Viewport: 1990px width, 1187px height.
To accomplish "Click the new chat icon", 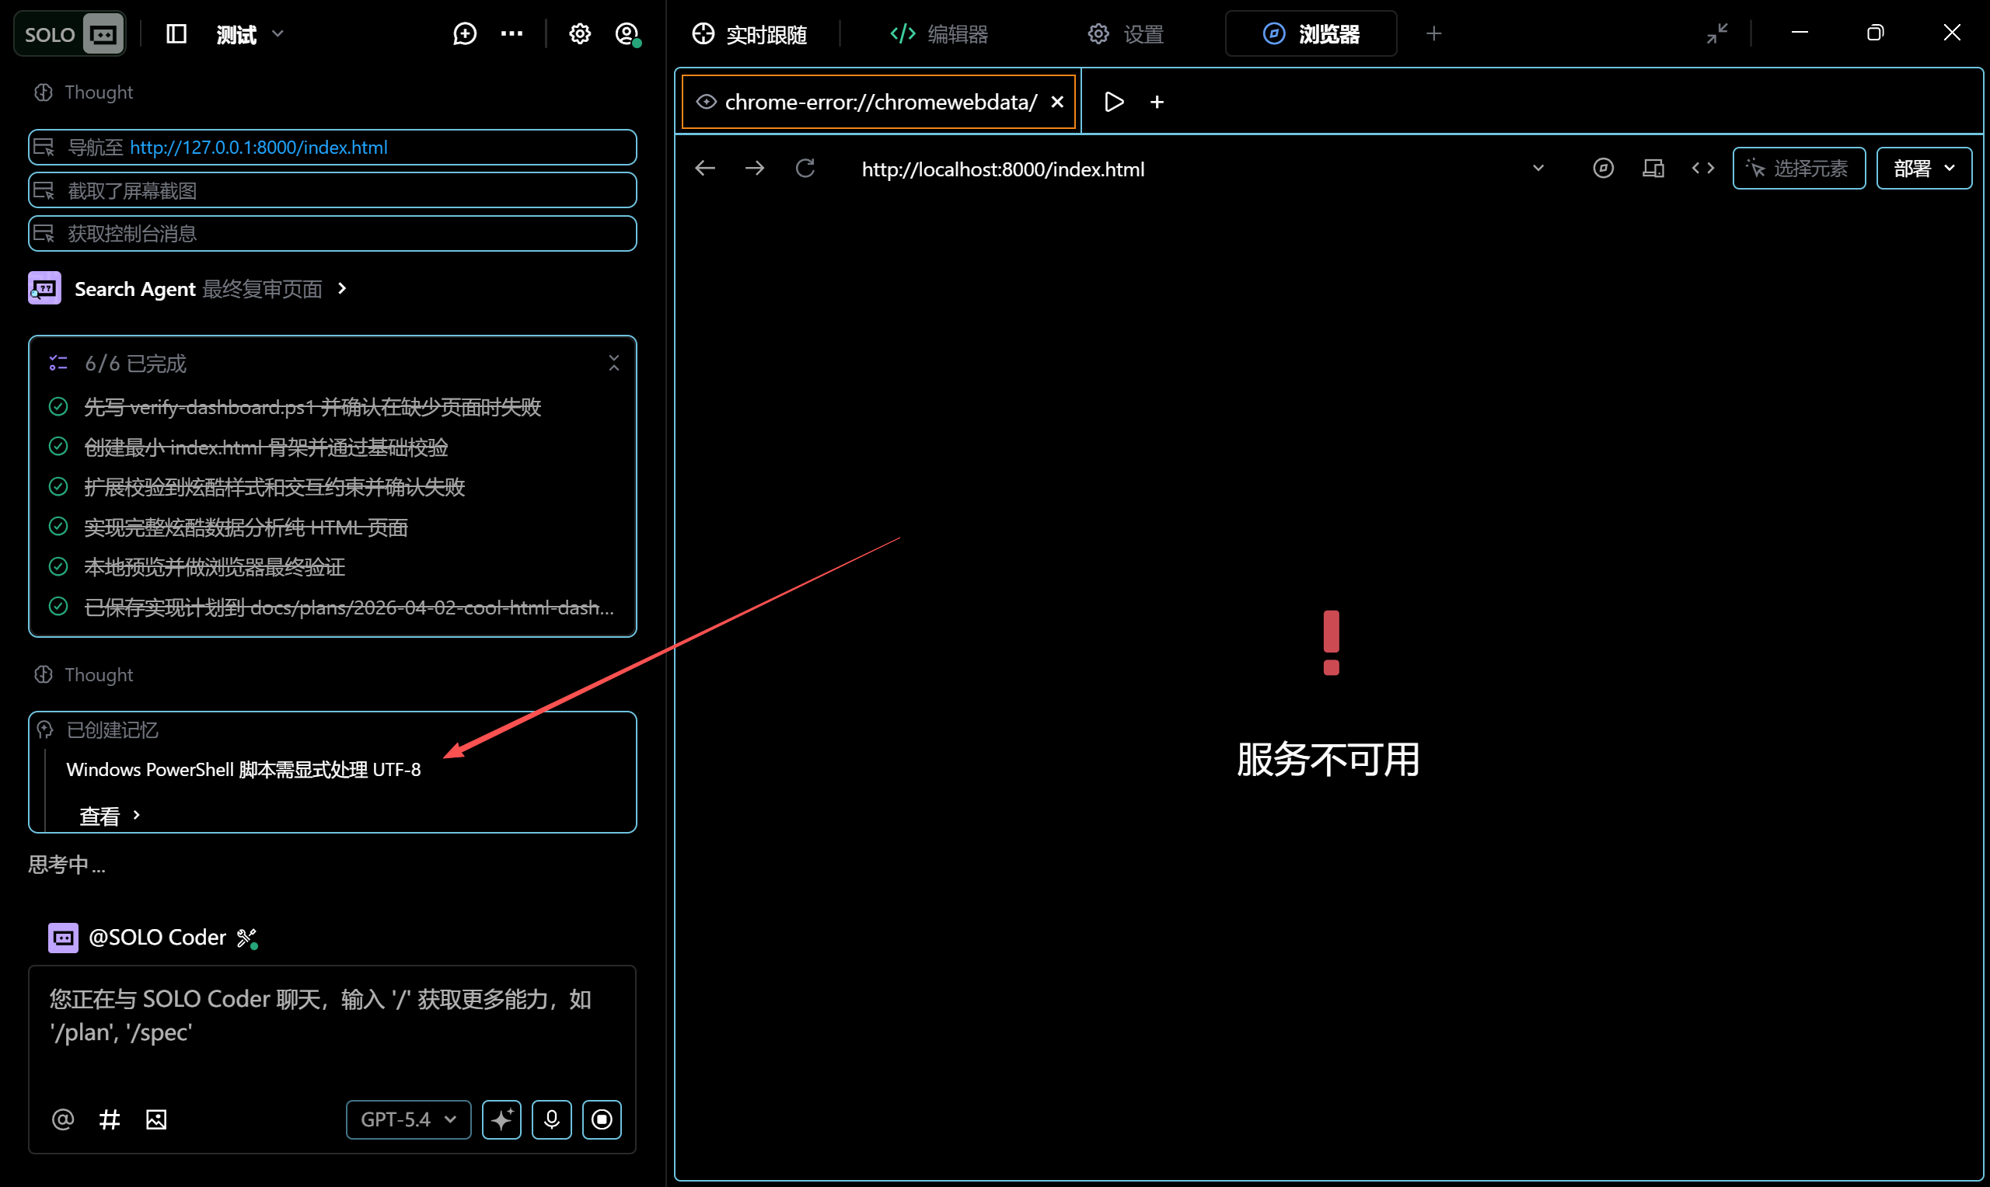I will tap(464, 33).
